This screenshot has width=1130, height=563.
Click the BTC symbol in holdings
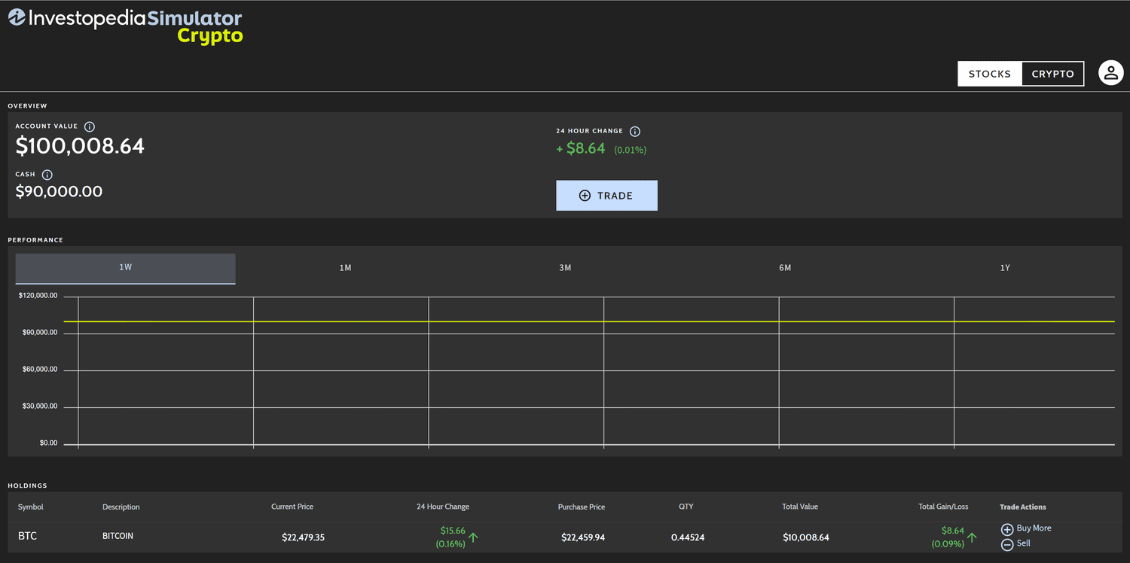(27, 536)
